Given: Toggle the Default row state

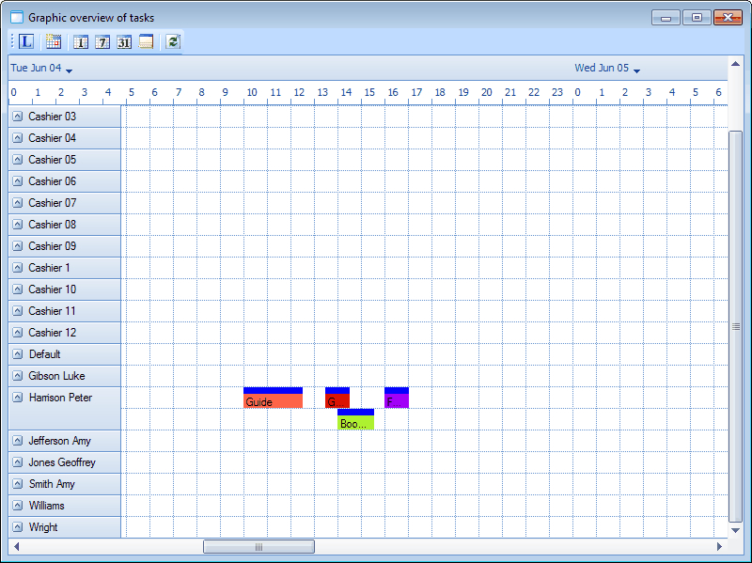Looking at the screenshot, I should click(17, 354).
